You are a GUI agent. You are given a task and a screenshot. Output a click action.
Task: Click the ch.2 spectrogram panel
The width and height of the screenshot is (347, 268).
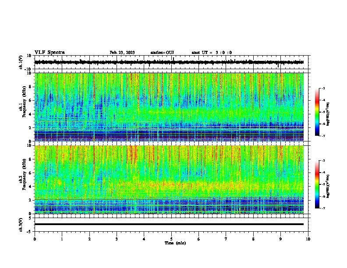coord(169,180)
